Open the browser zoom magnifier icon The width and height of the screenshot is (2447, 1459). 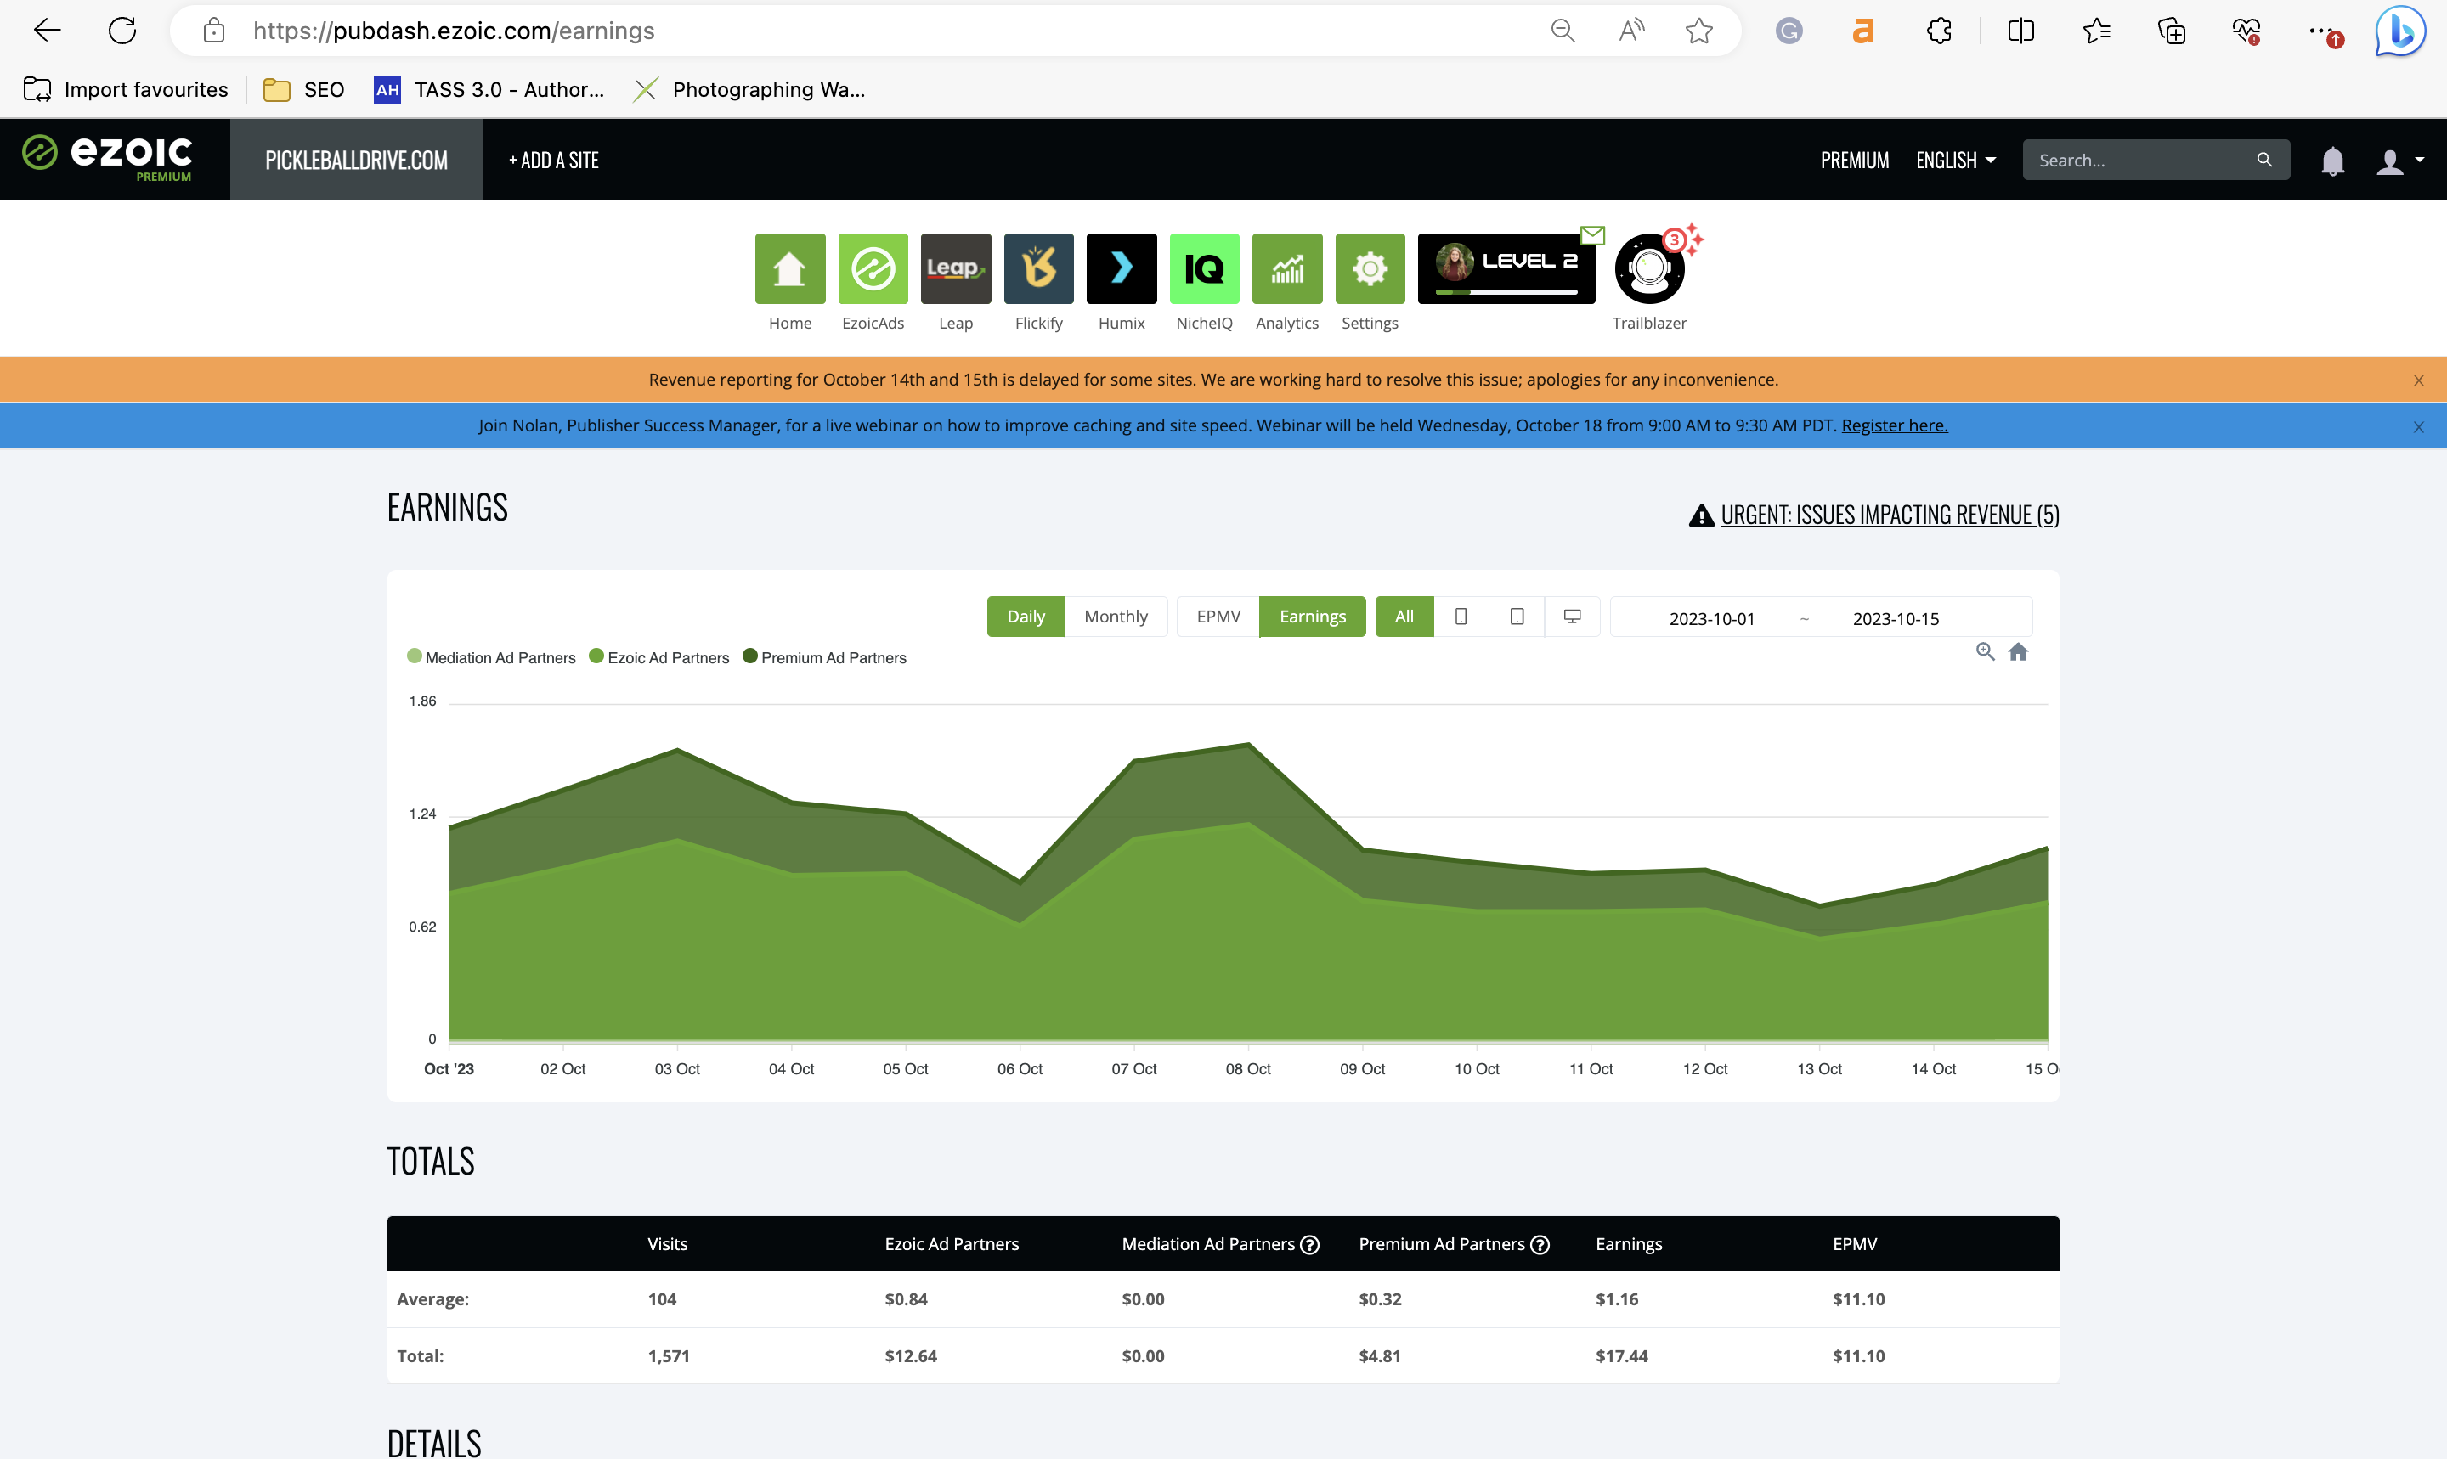click(1563, 31)
